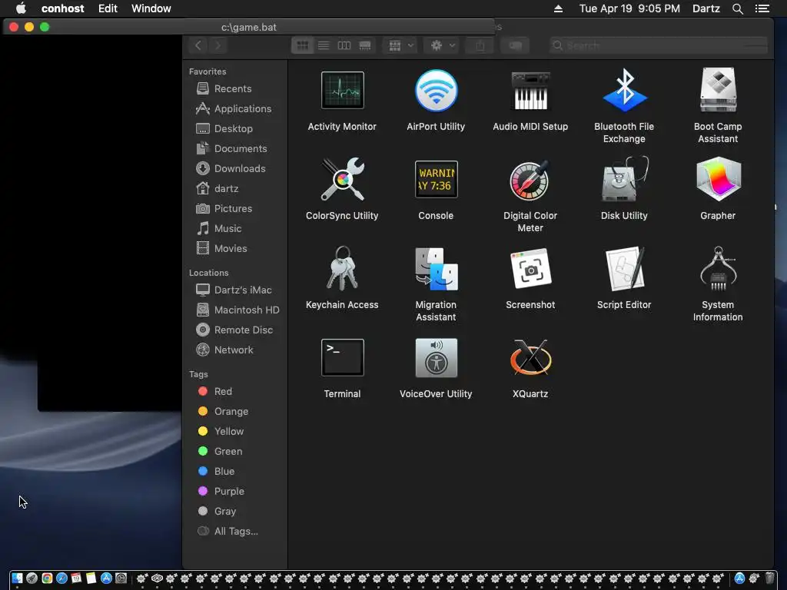Viewport: 787px width, 590px height.
Task: Open Notification Center list icon
Action: (x=762, y=8)
